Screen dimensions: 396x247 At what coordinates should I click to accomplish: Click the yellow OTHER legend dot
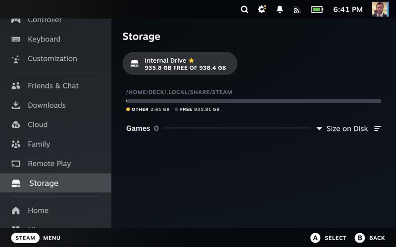pos(128,109)
